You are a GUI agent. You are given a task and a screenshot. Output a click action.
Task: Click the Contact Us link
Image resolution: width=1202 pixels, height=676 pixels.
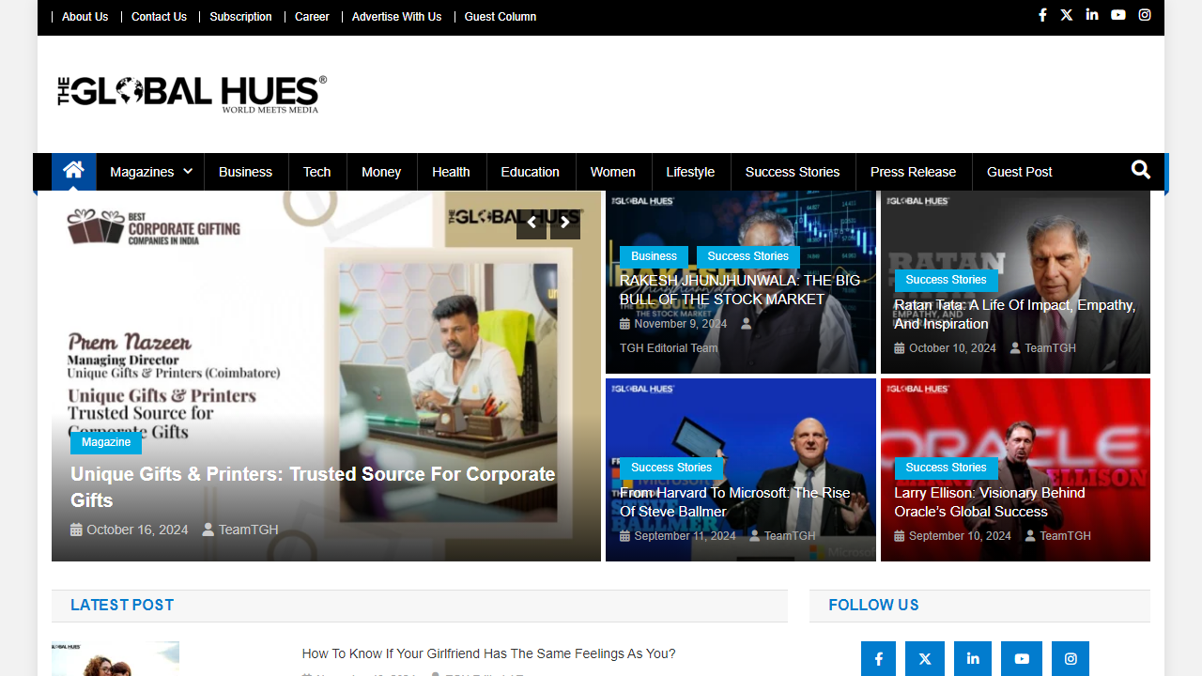[x=159, y=16]
